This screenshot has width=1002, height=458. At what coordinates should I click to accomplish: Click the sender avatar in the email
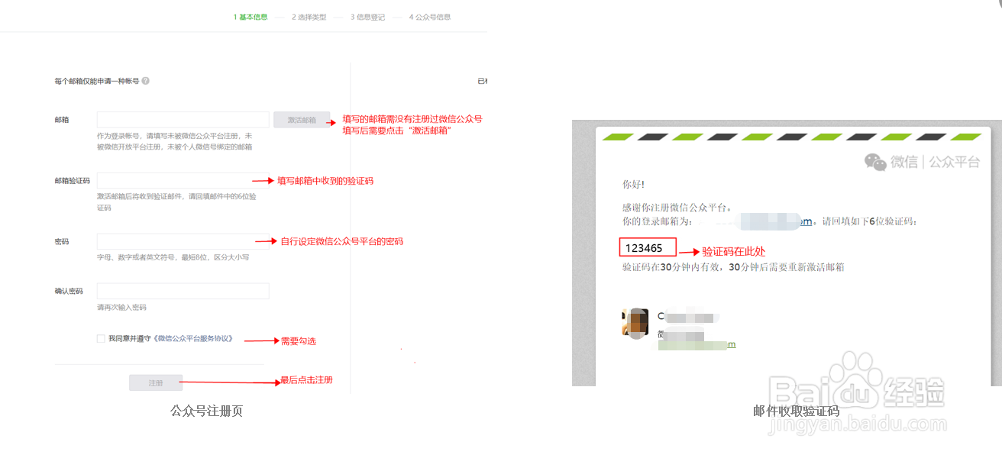(635, 322)
